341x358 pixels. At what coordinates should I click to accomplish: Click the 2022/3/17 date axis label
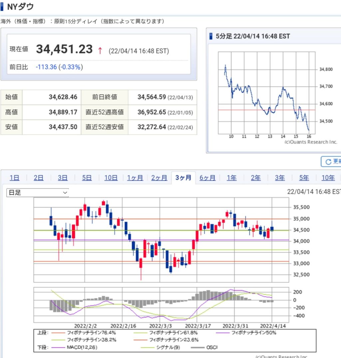198,326
